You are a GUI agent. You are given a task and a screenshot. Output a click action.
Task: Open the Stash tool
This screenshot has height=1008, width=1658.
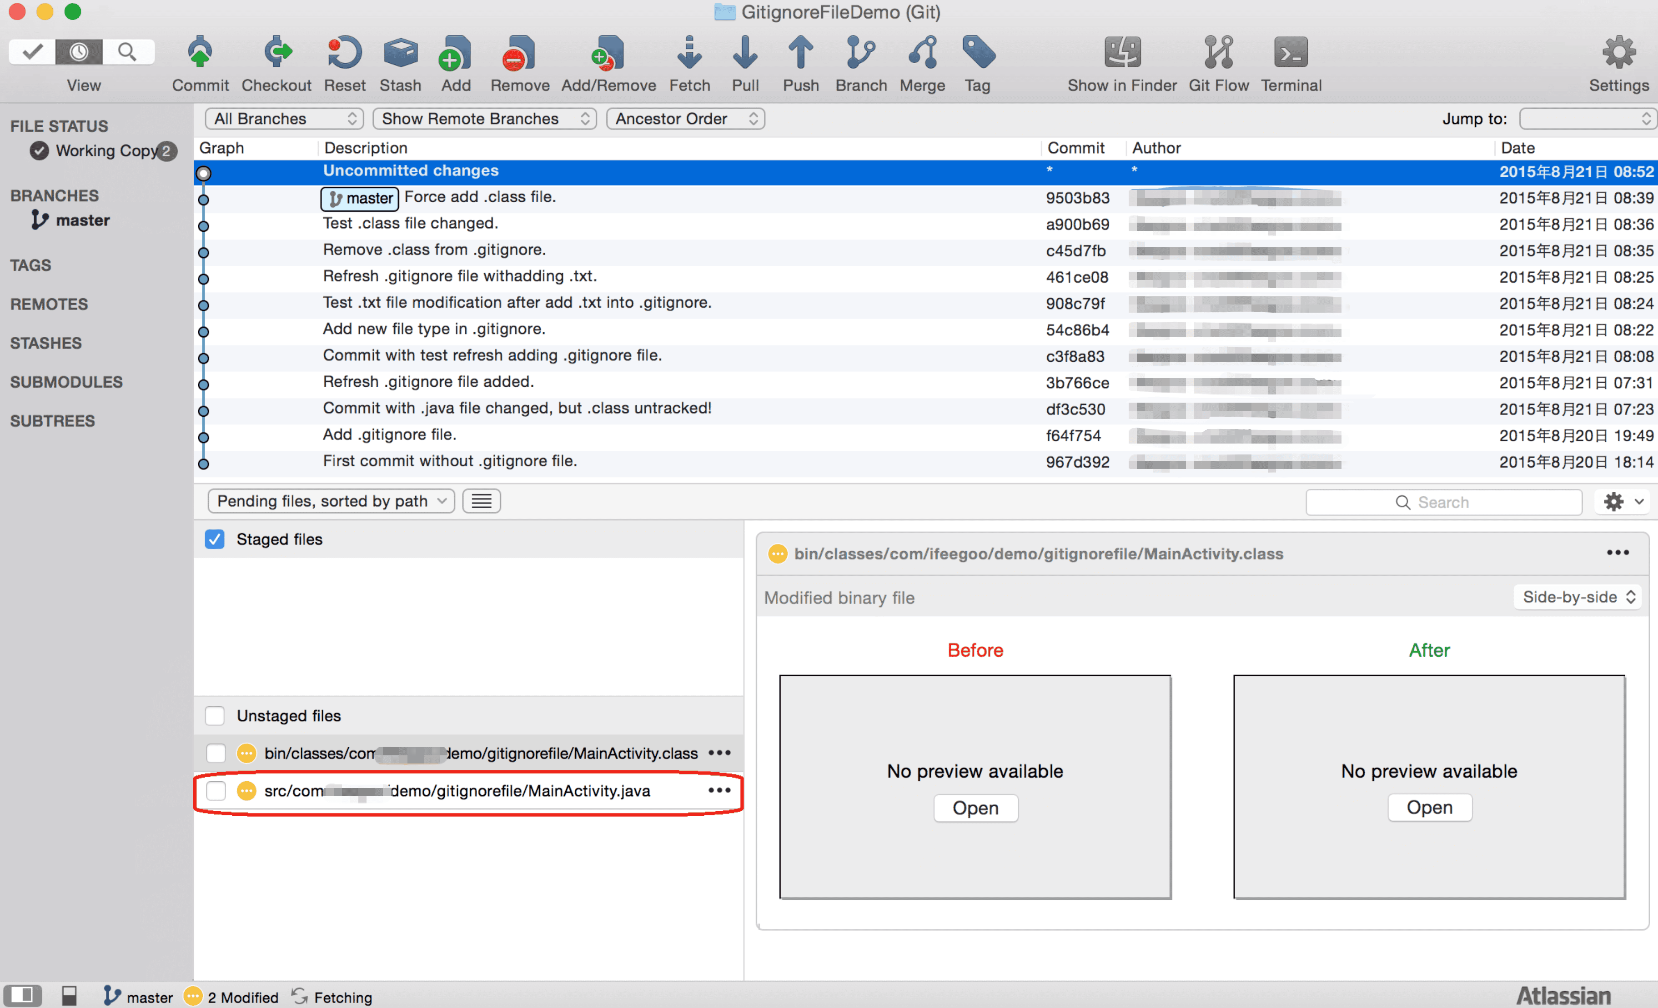pos(400,52)
